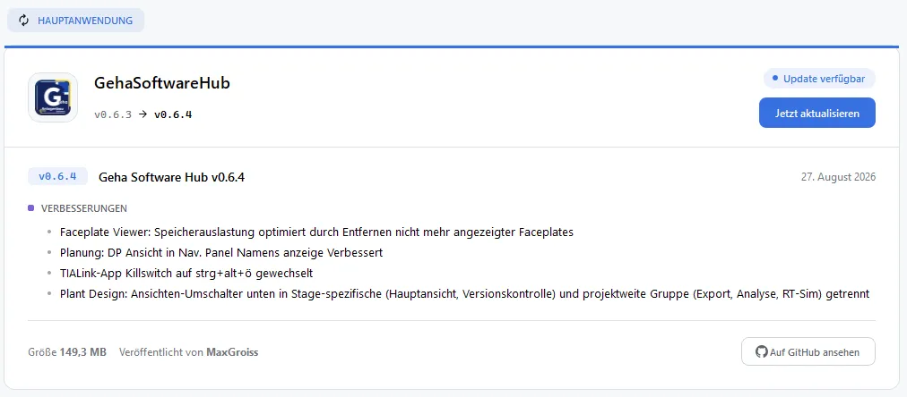Screen dimensions: 907x397
Task: Click release title Geha Software Hub v0.6.4
Action: tap(172, 177)
